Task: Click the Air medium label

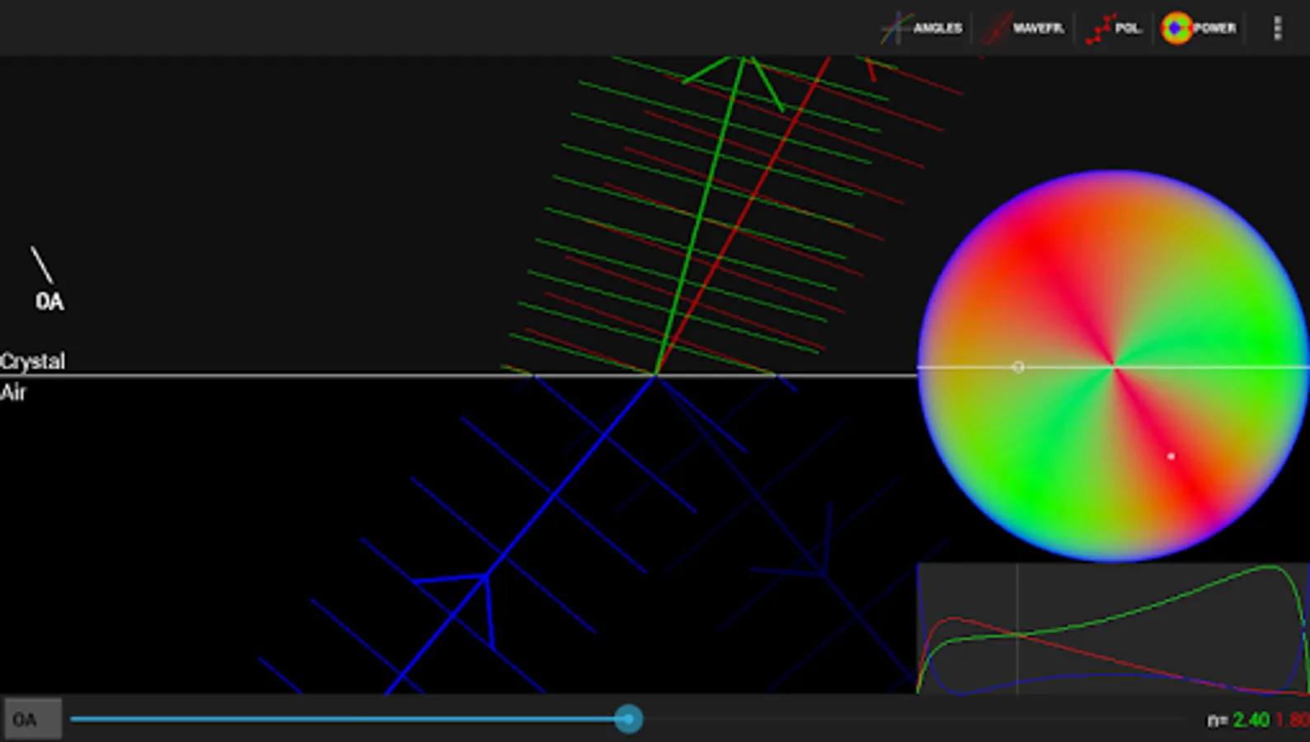Action: [x=13, y=392]
